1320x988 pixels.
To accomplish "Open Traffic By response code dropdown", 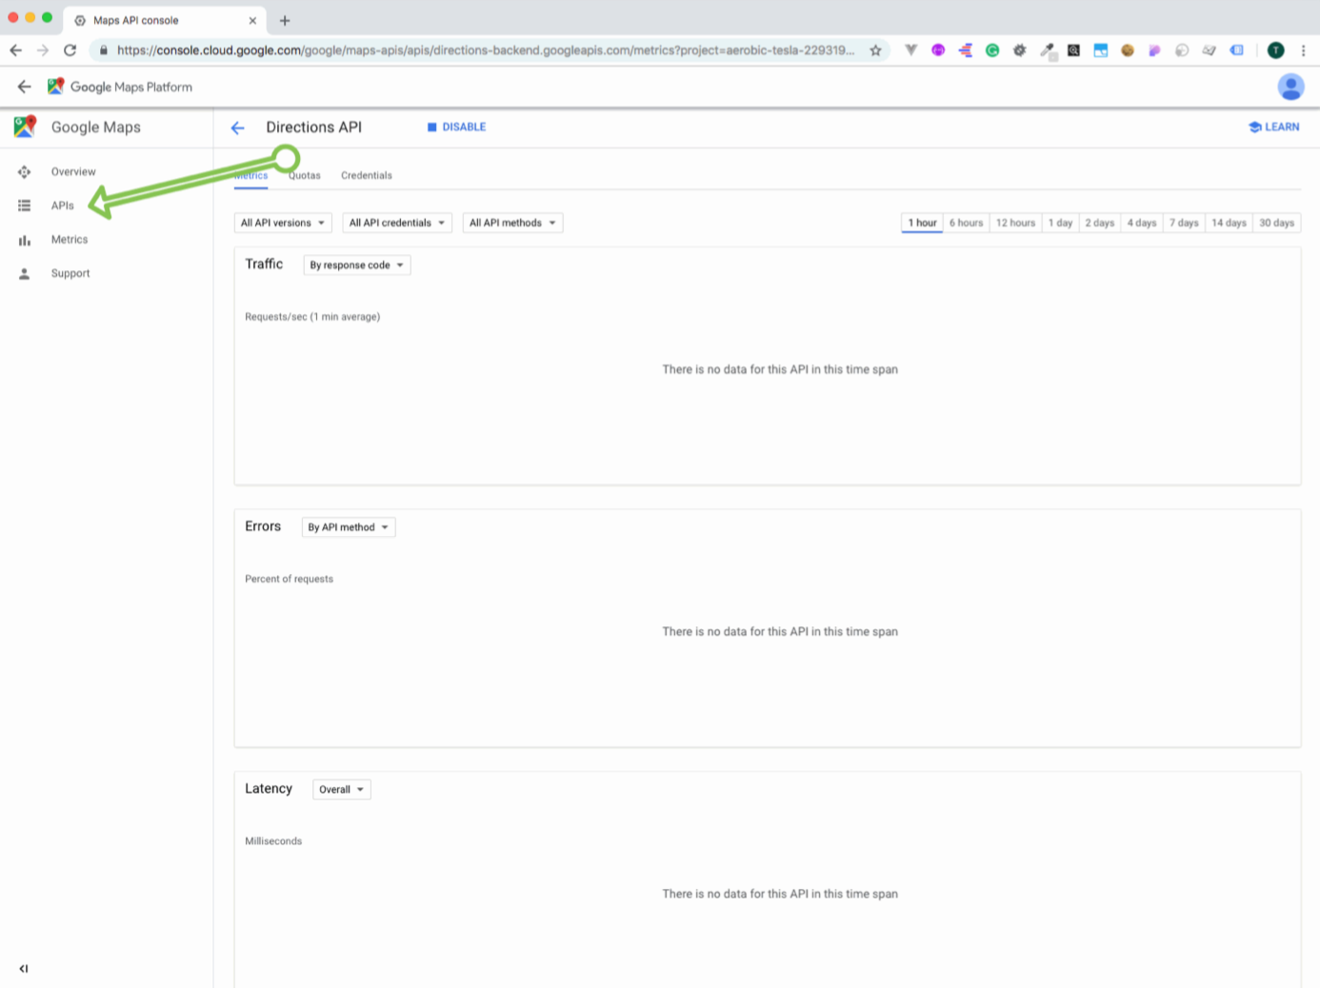I will click(x=356, y=266).
